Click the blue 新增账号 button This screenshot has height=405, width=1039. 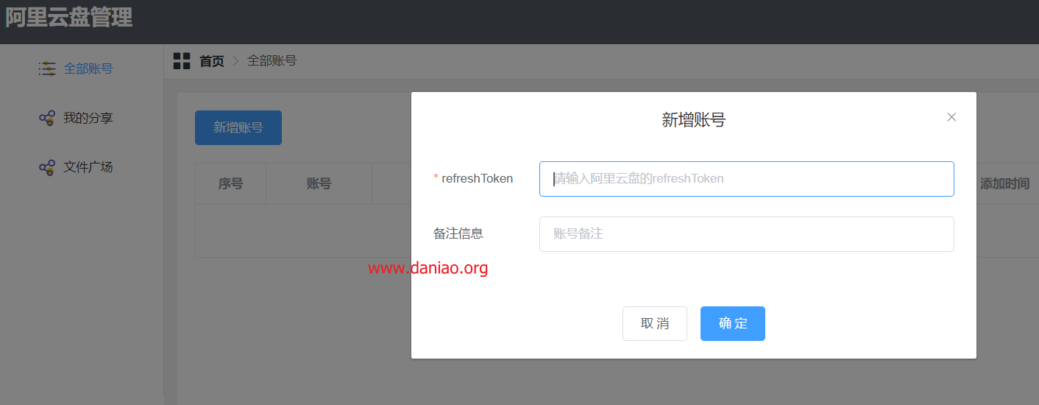(238, 127)
